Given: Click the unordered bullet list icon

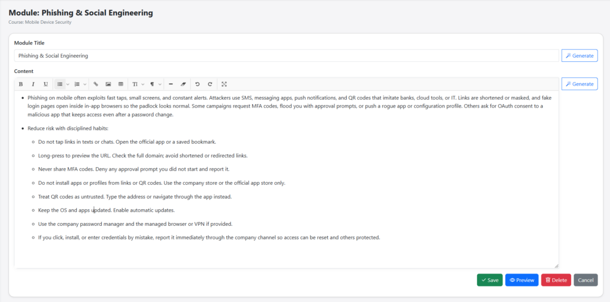Looking at the screenshot, I should tap(60, 84).
